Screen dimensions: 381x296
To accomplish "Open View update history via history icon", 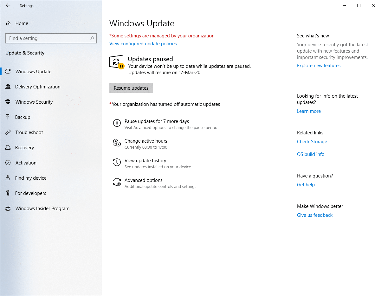I will (x=117, y=163).
